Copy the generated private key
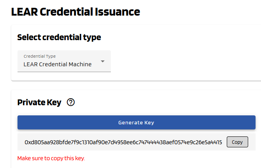The height and width of the screenshot is (168, 261). [237, 142]
